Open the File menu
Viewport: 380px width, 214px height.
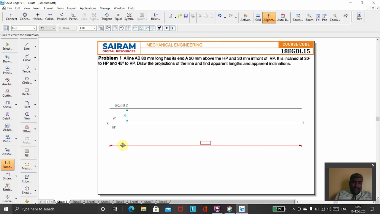coord(9,8)
